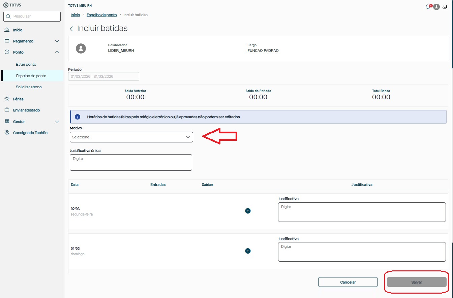Image resolution: width=453 pixels, height=298 pixels.
Task: Click the Salvar button
Action: pyautogui.click(x=417, y=282)
